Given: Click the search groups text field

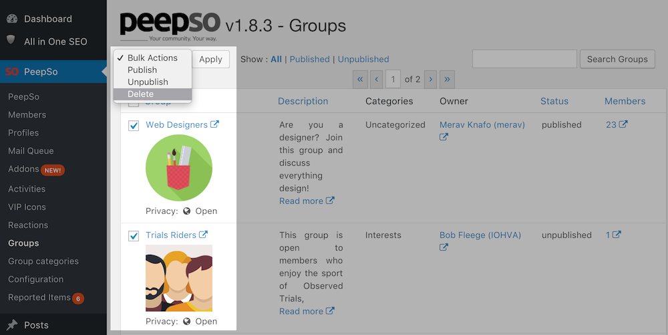Looking at the screenshot, I should click(524, 59).
